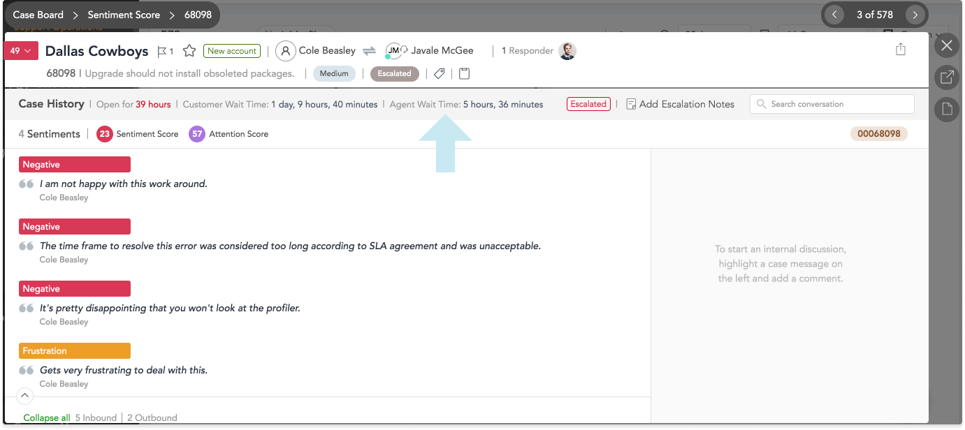Screen dimensions: 965x430
Task: Click the share icon in the case header
Action: point(901,50)
